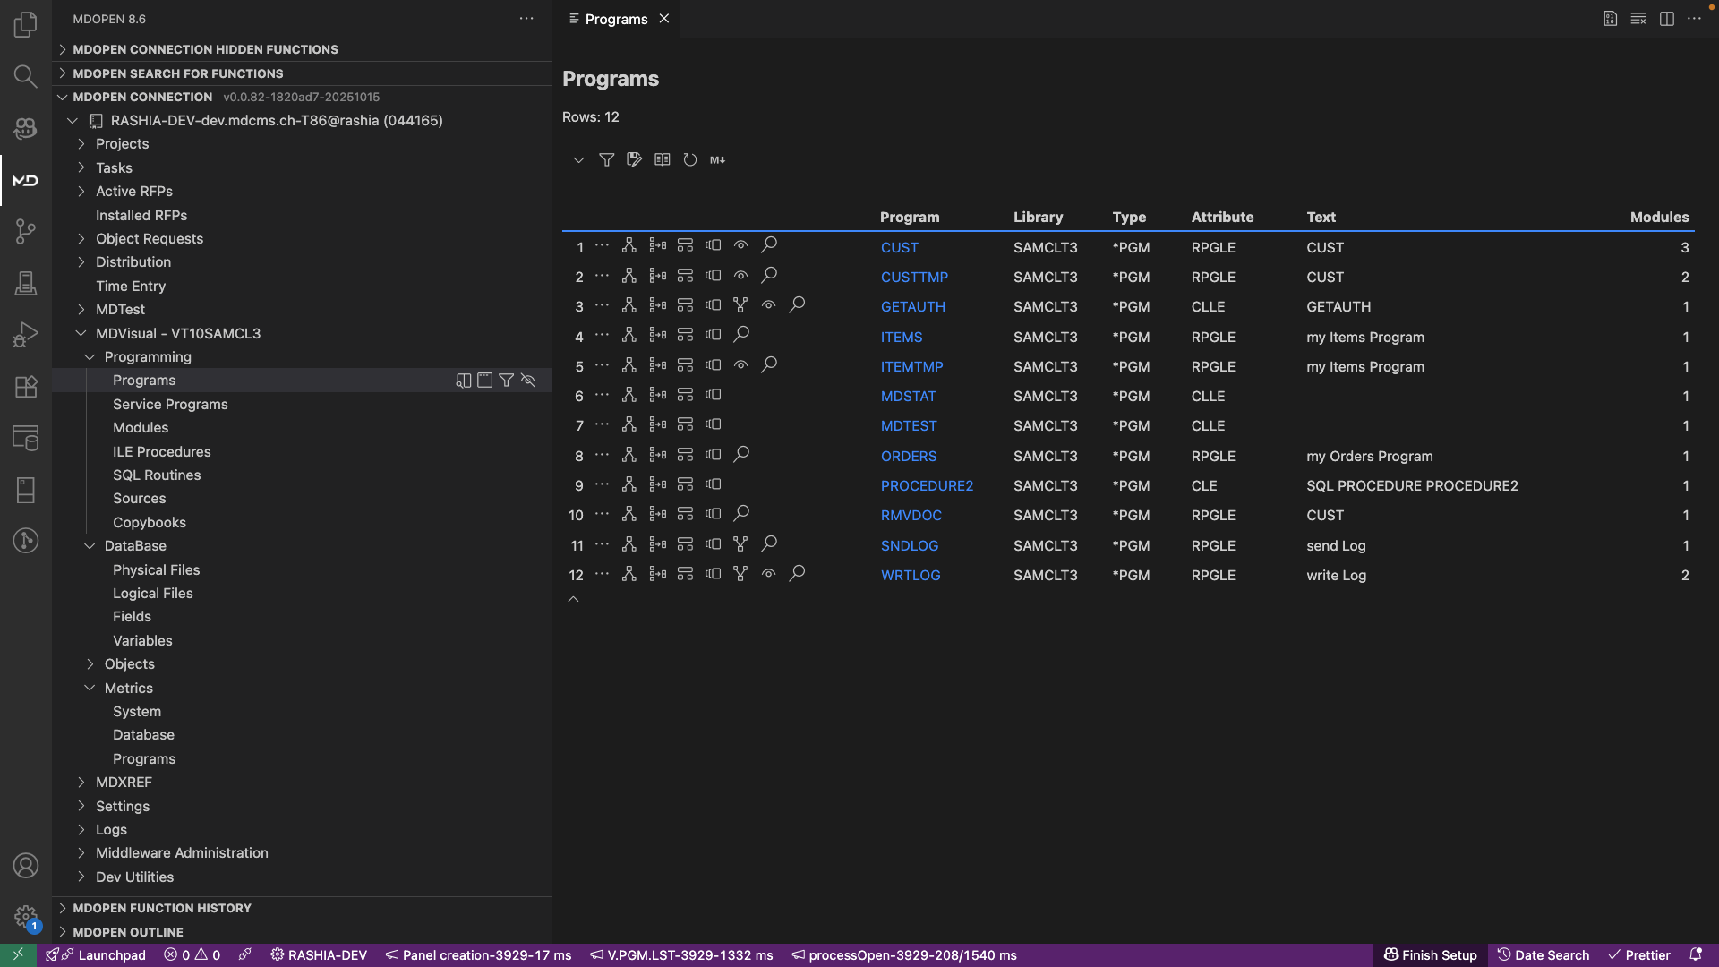Click the hierarchy diagram icon for CUST row
The width and height of the screenshot is (1719, 967).
(629, 245)
